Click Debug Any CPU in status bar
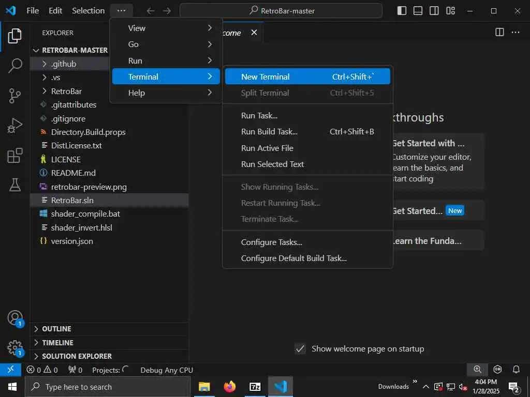 pyautogui.click(x=167, y=370)
